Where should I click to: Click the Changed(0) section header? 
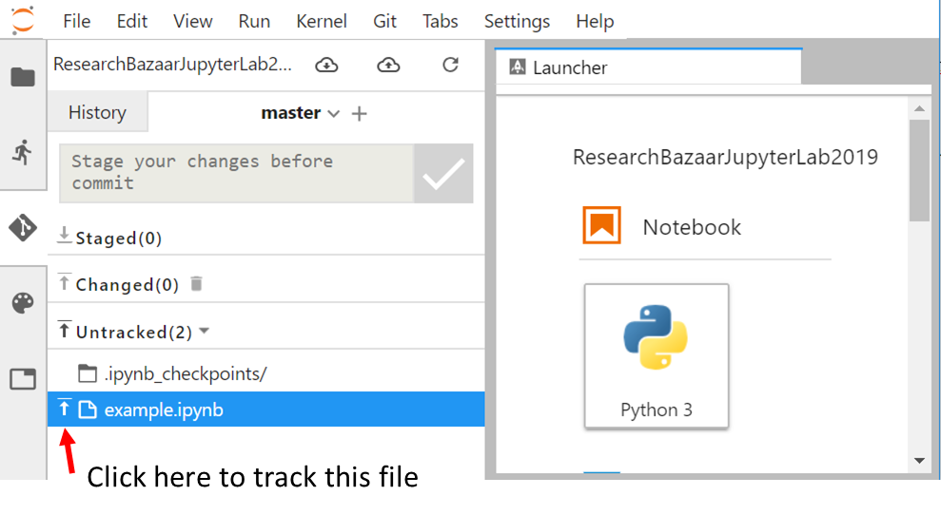point(127,284)
